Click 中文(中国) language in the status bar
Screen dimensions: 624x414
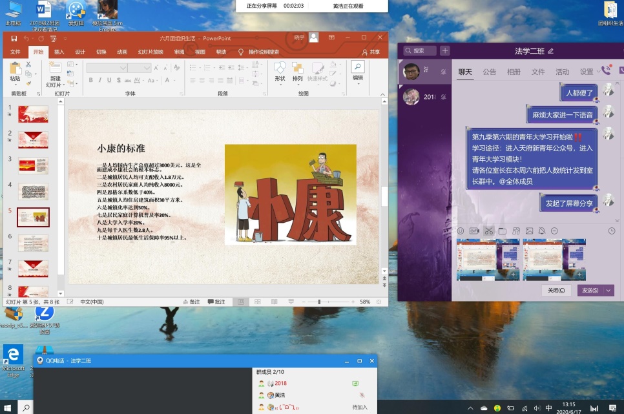pos(92,302)
